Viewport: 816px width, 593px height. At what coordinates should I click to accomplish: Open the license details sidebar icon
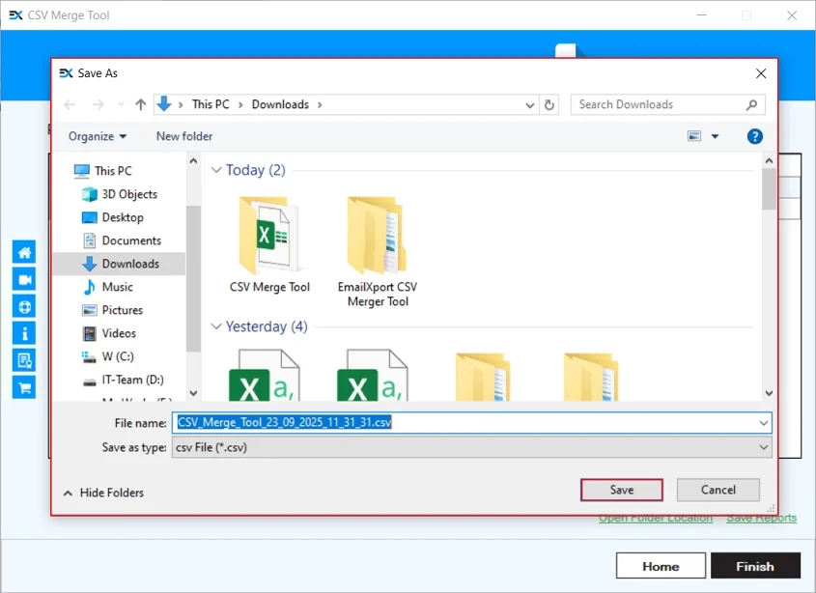(x=23, y=359)
